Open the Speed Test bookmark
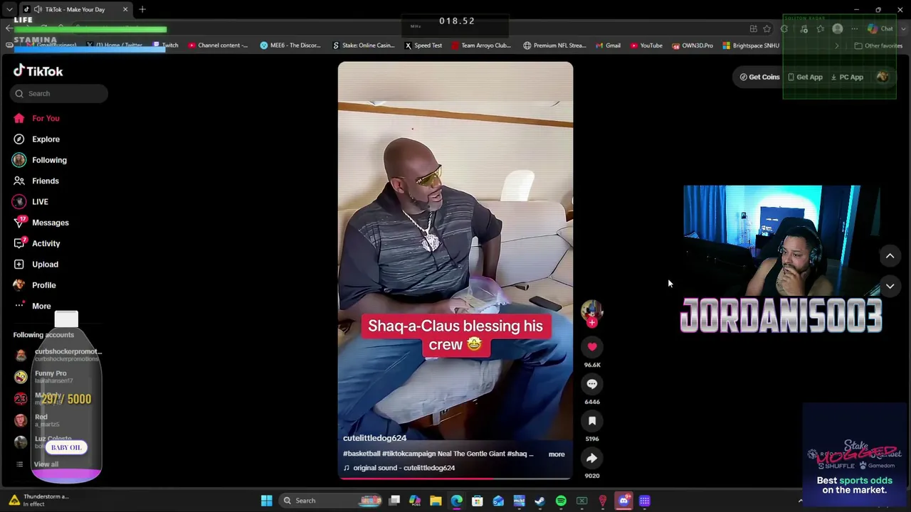The height and width of the screenshot is (512, 911). point(423,46)
